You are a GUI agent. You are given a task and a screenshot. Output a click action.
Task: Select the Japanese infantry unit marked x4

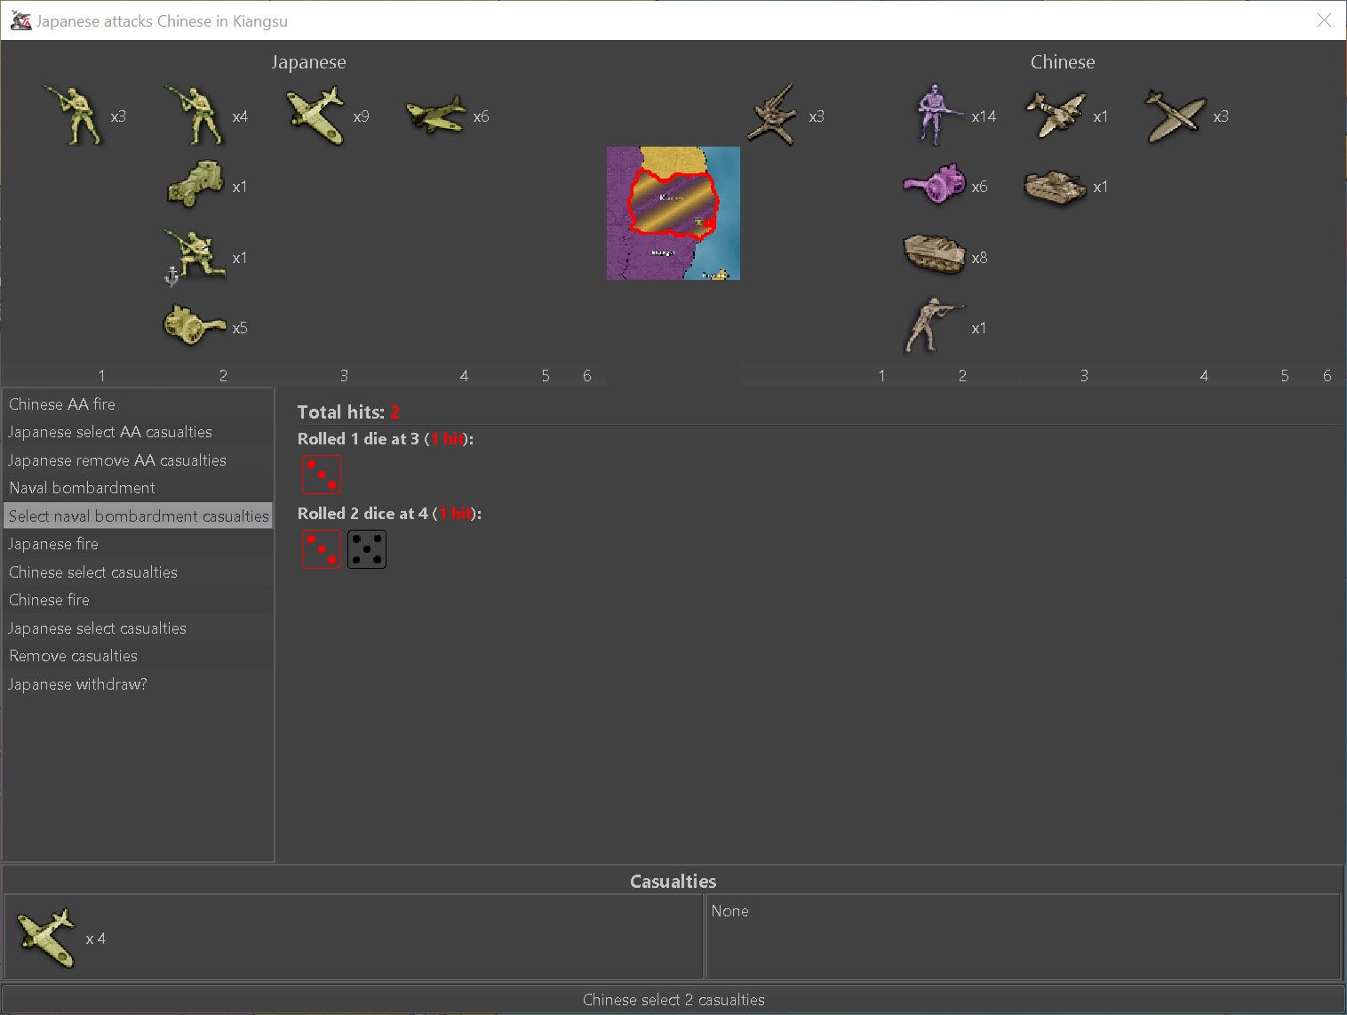(195, 116)
